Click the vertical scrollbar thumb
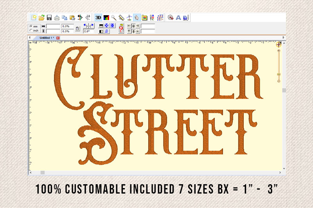Viewport: 313px width, 208px height. (x=284, y=90)
